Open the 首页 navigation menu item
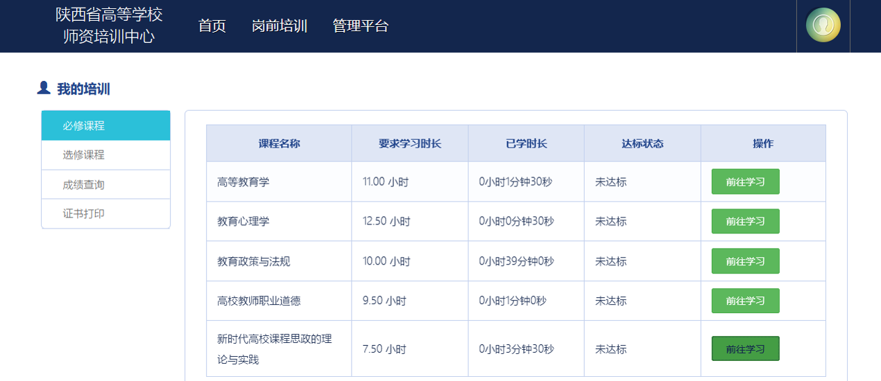Viewport: 881px width, 381px height. tap(212, 26)
